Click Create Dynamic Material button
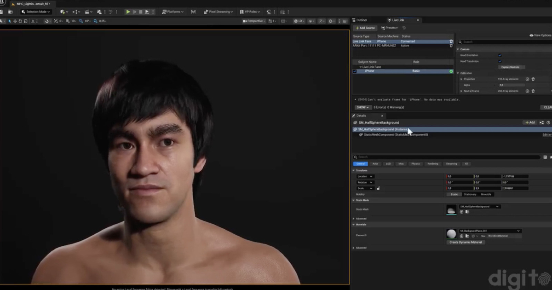 pyautogui.click(x=466, y=242)
